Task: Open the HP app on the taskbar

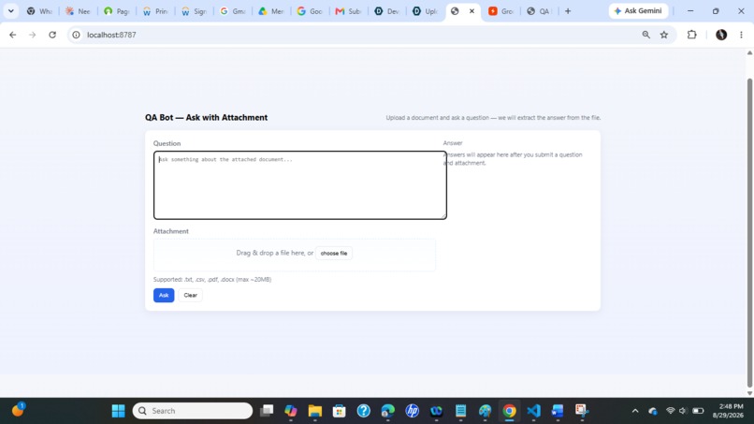Action: click(x=413, y=411)
